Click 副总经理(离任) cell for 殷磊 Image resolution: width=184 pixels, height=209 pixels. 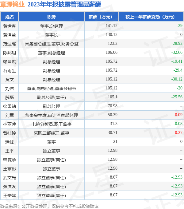pyautogui.click(x=52, y=97)
